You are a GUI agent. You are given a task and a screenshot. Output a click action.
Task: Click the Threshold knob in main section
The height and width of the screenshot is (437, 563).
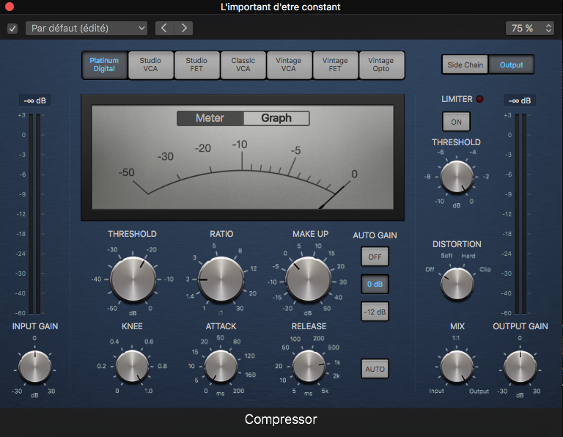[x=133, y=279]
